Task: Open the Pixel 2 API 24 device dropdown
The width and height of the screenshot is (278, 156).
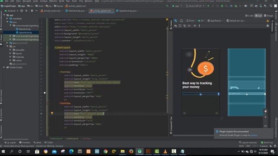Action: click(195, 6)
